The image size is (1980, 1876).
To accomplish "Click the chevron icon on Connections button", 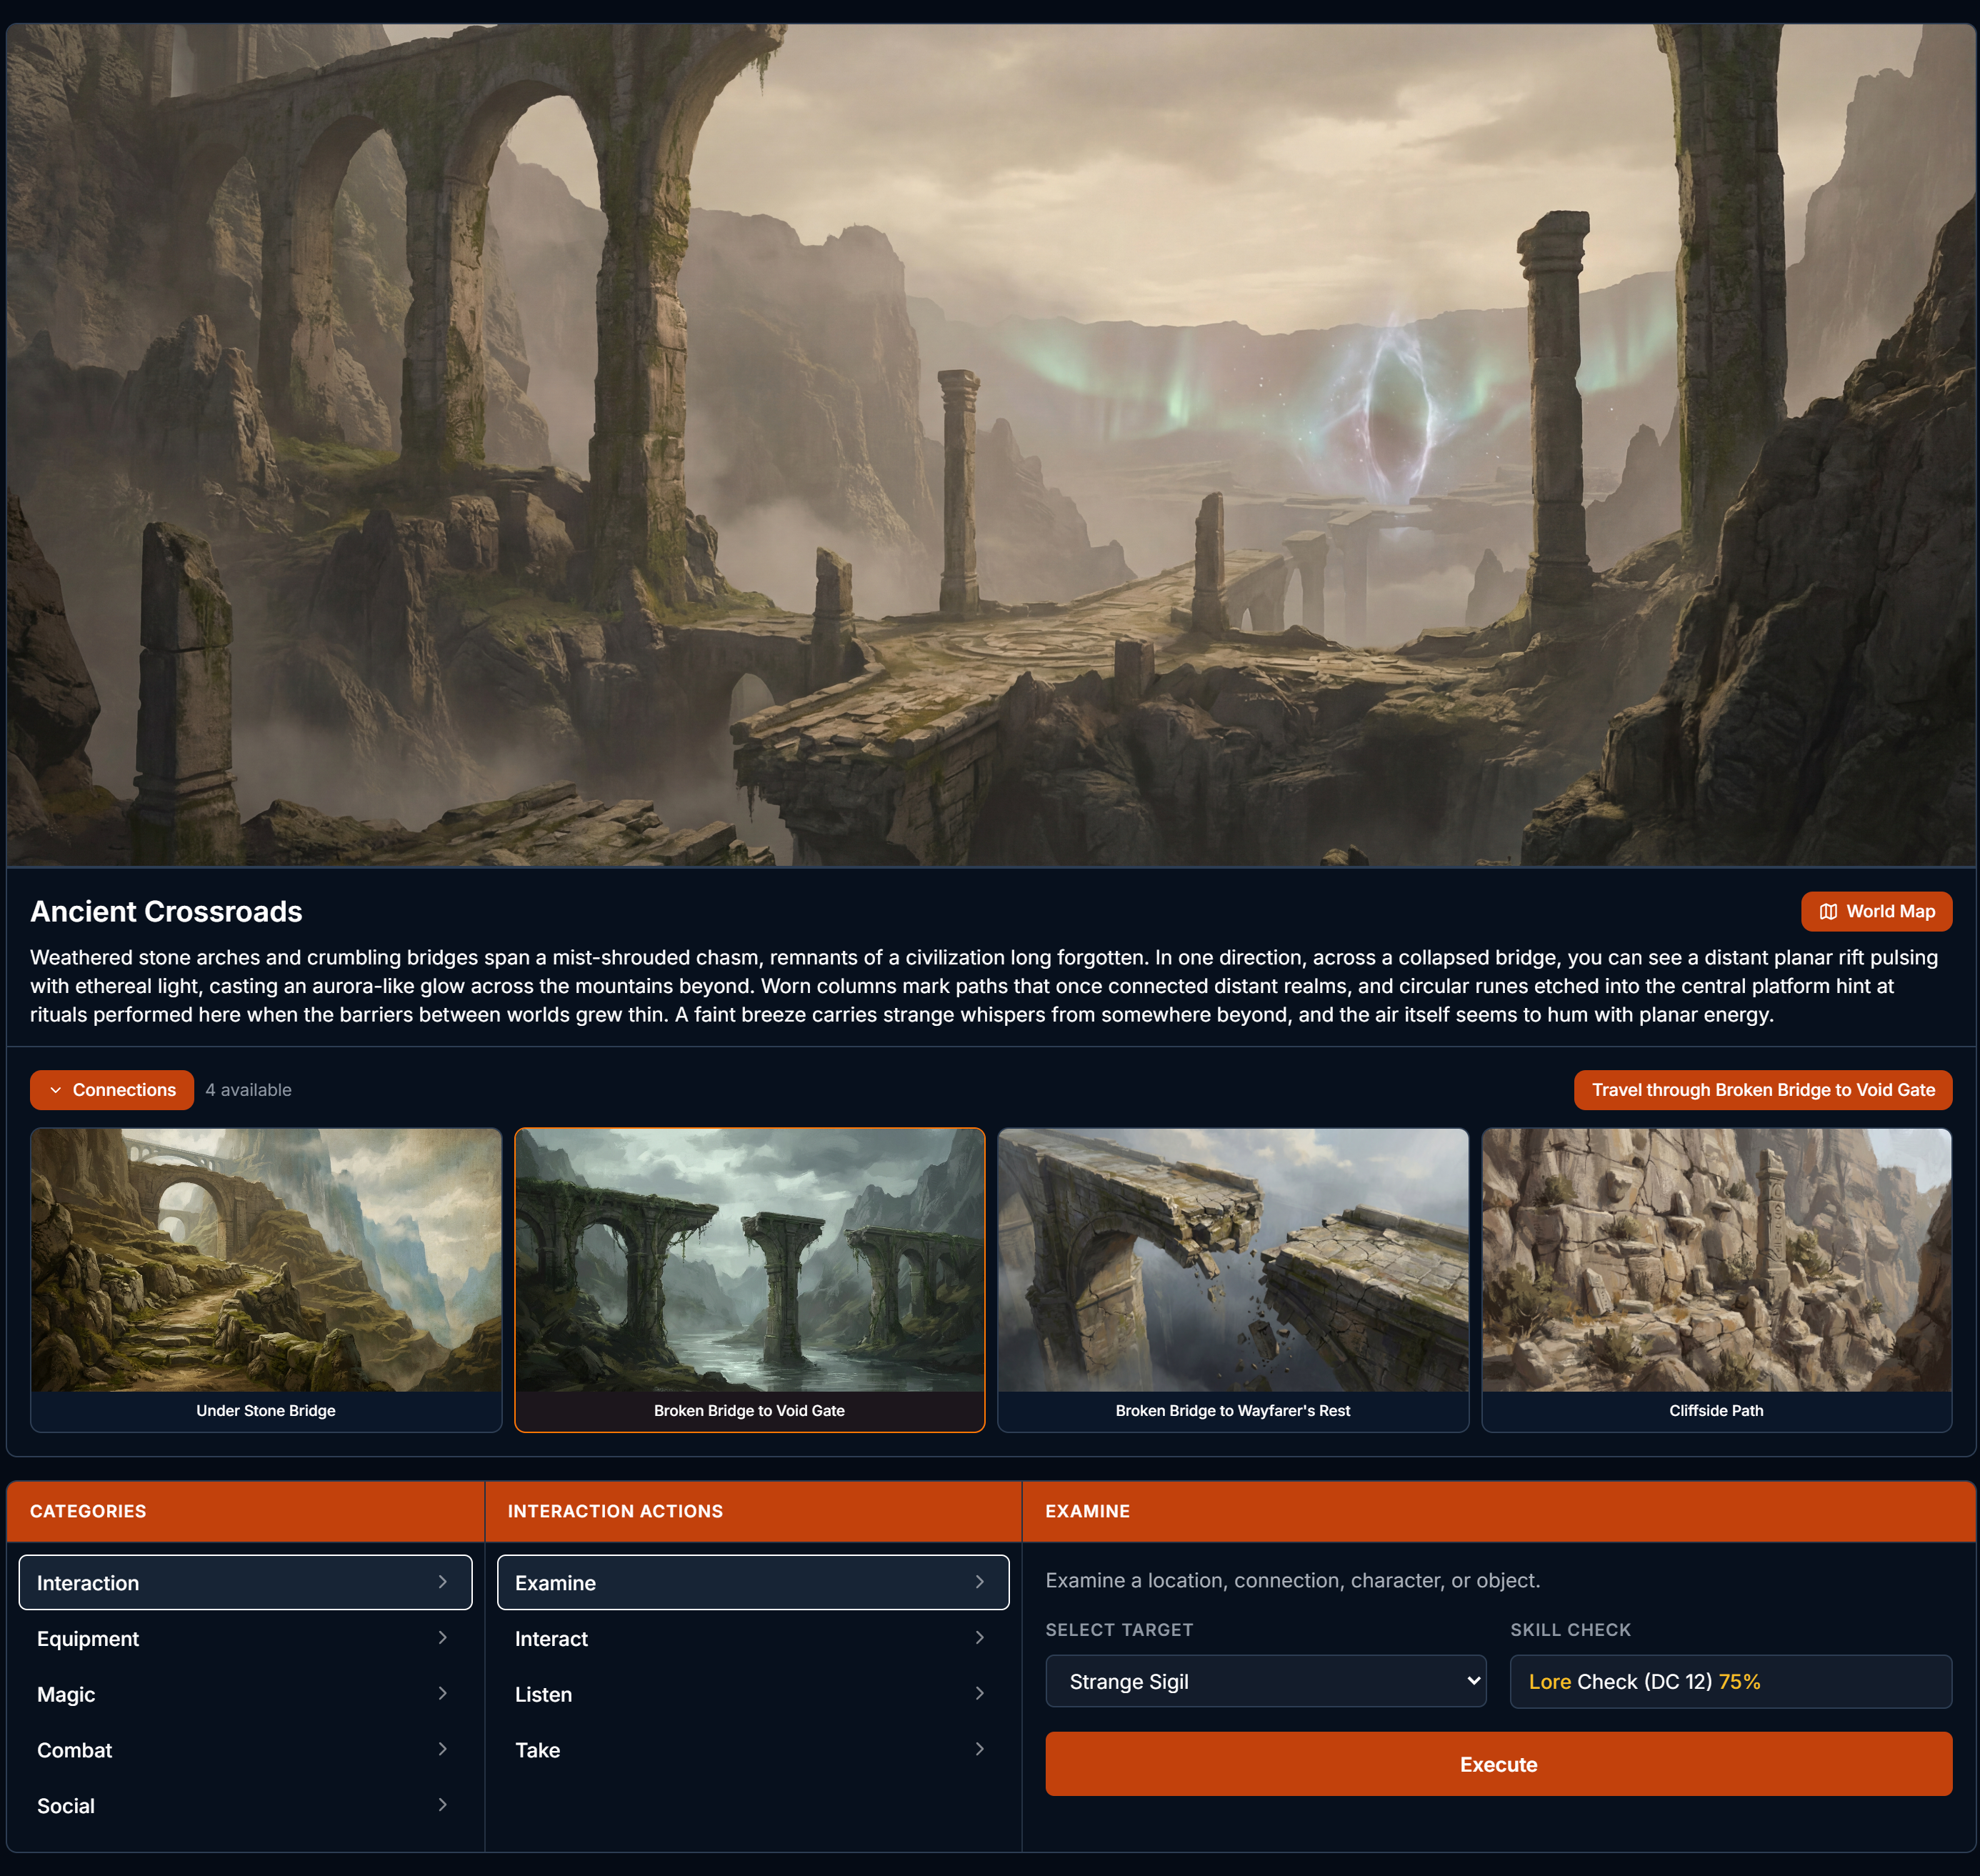I will point(56,1090).
